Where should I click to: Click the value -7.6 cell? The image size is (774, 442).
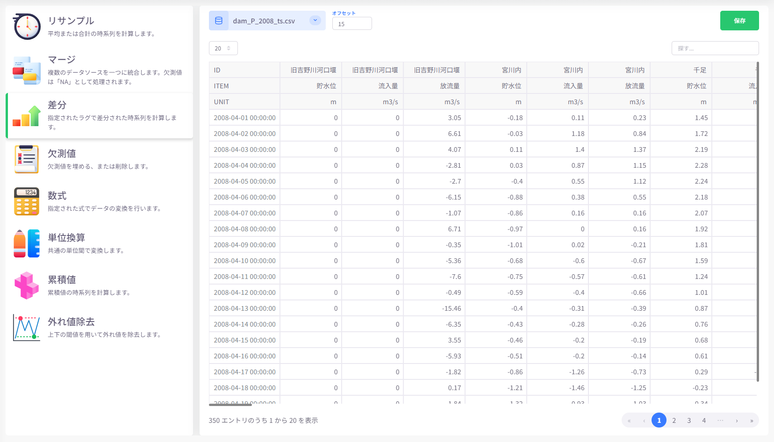(434, 277)
